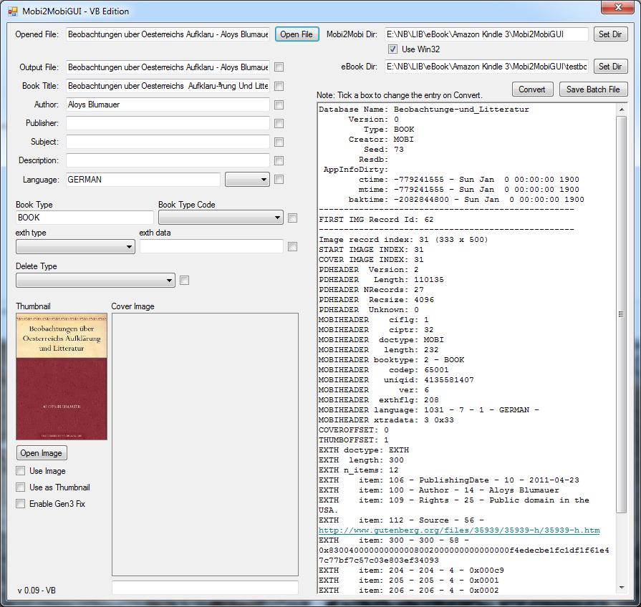Check the Use as Thumbnail option
This screenshot has height=607, width=641.
20,487
